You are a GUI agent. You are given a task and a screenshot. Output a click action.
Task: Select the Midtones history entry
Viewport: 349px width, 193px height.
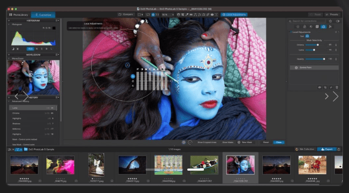[x=32, y=129]
